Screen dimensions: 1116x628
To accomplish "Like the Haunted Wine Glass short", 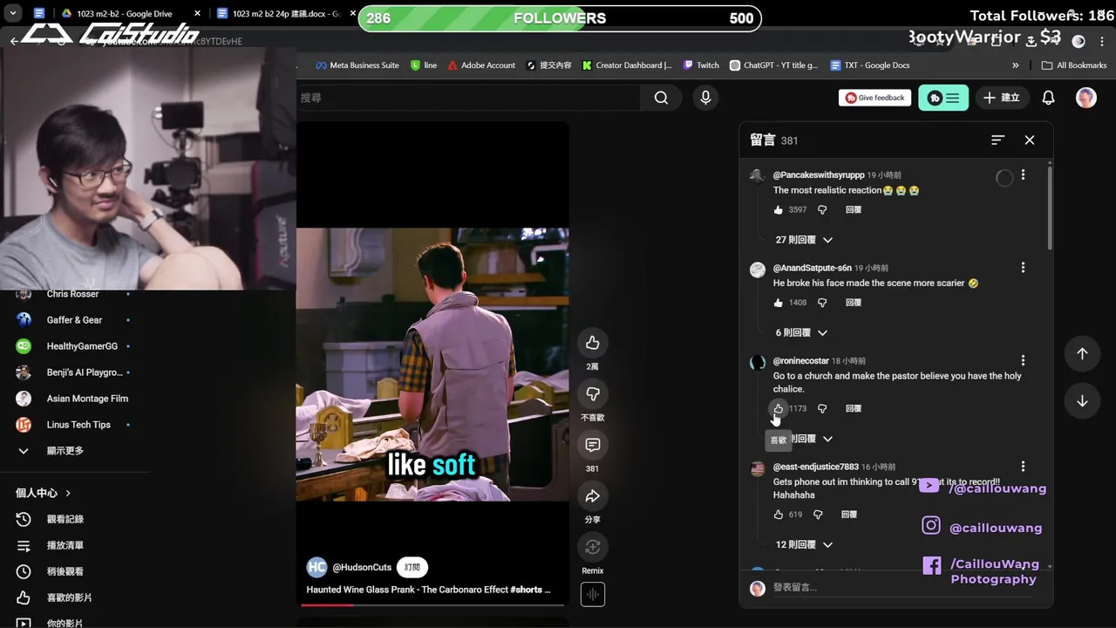I will [x=592, y=343].
